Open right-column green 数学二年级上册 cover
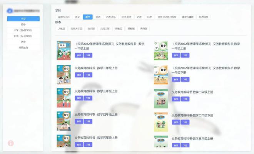The image size is (254, 154). click(x=161, y=98)
